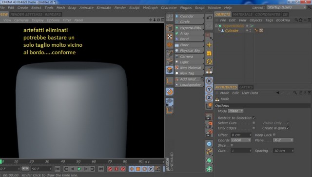Open the Mode Plane dropdown
Image resolution: width=312 pixels, height=177 pixels.
235,111
